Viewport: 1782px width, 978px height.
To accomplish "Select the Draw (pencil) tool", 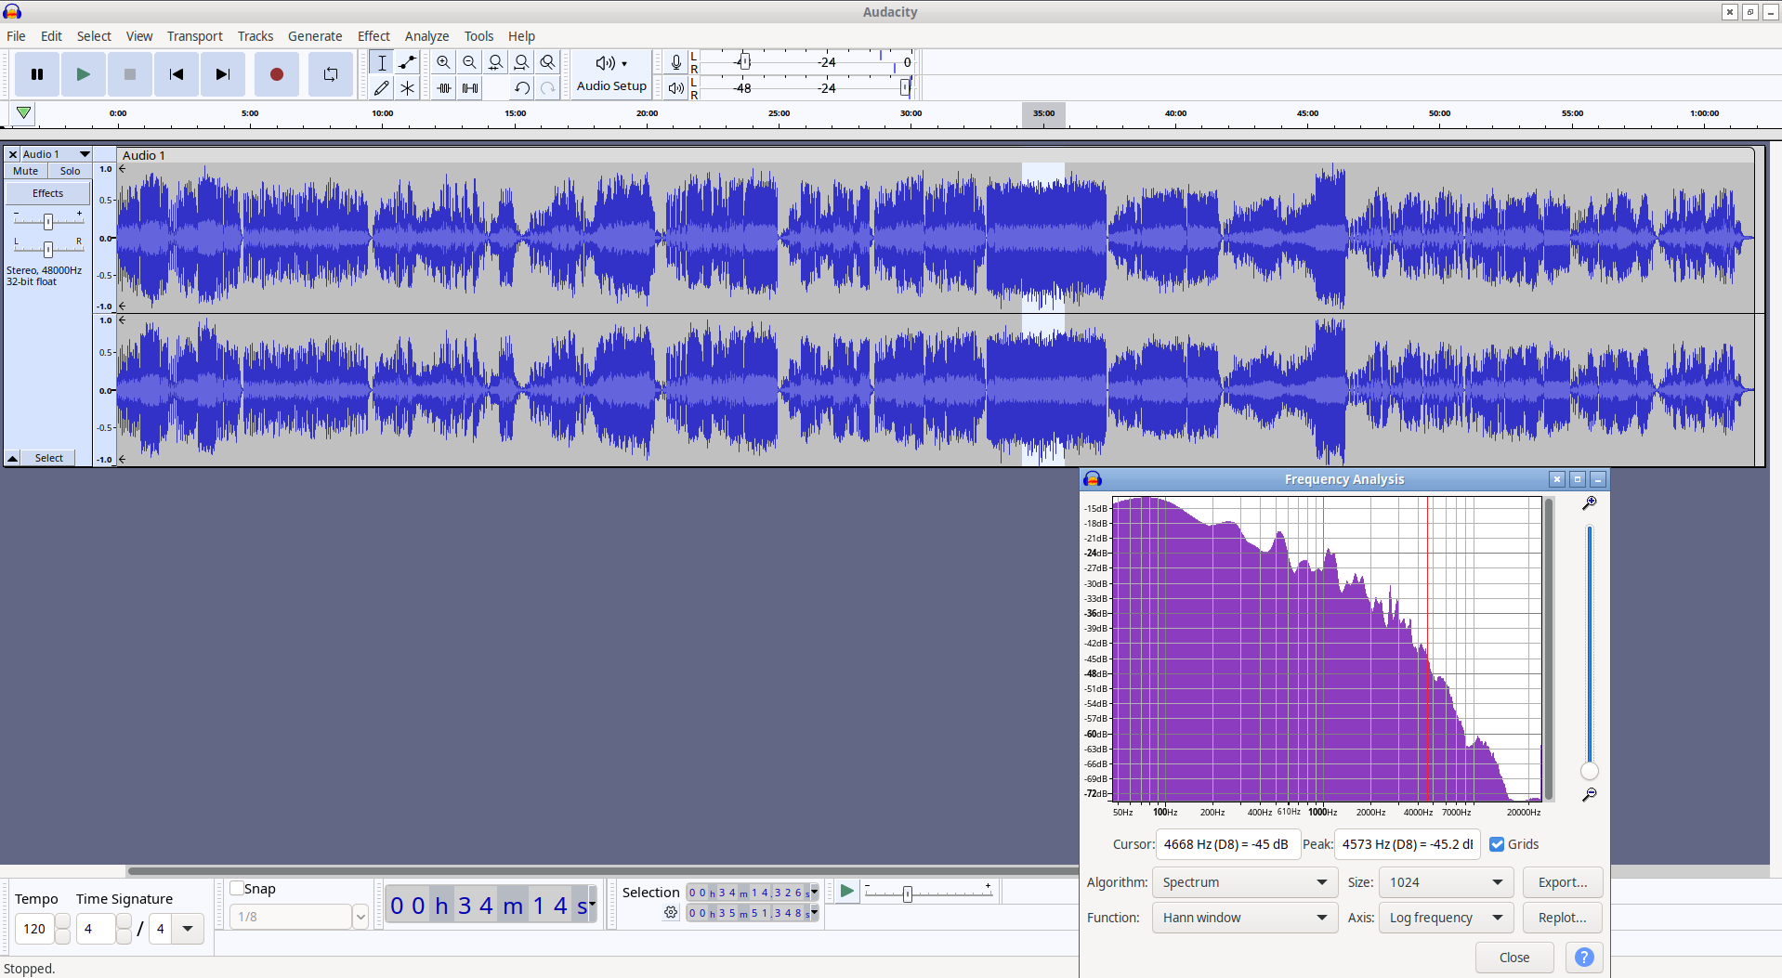I will [382, 88].
